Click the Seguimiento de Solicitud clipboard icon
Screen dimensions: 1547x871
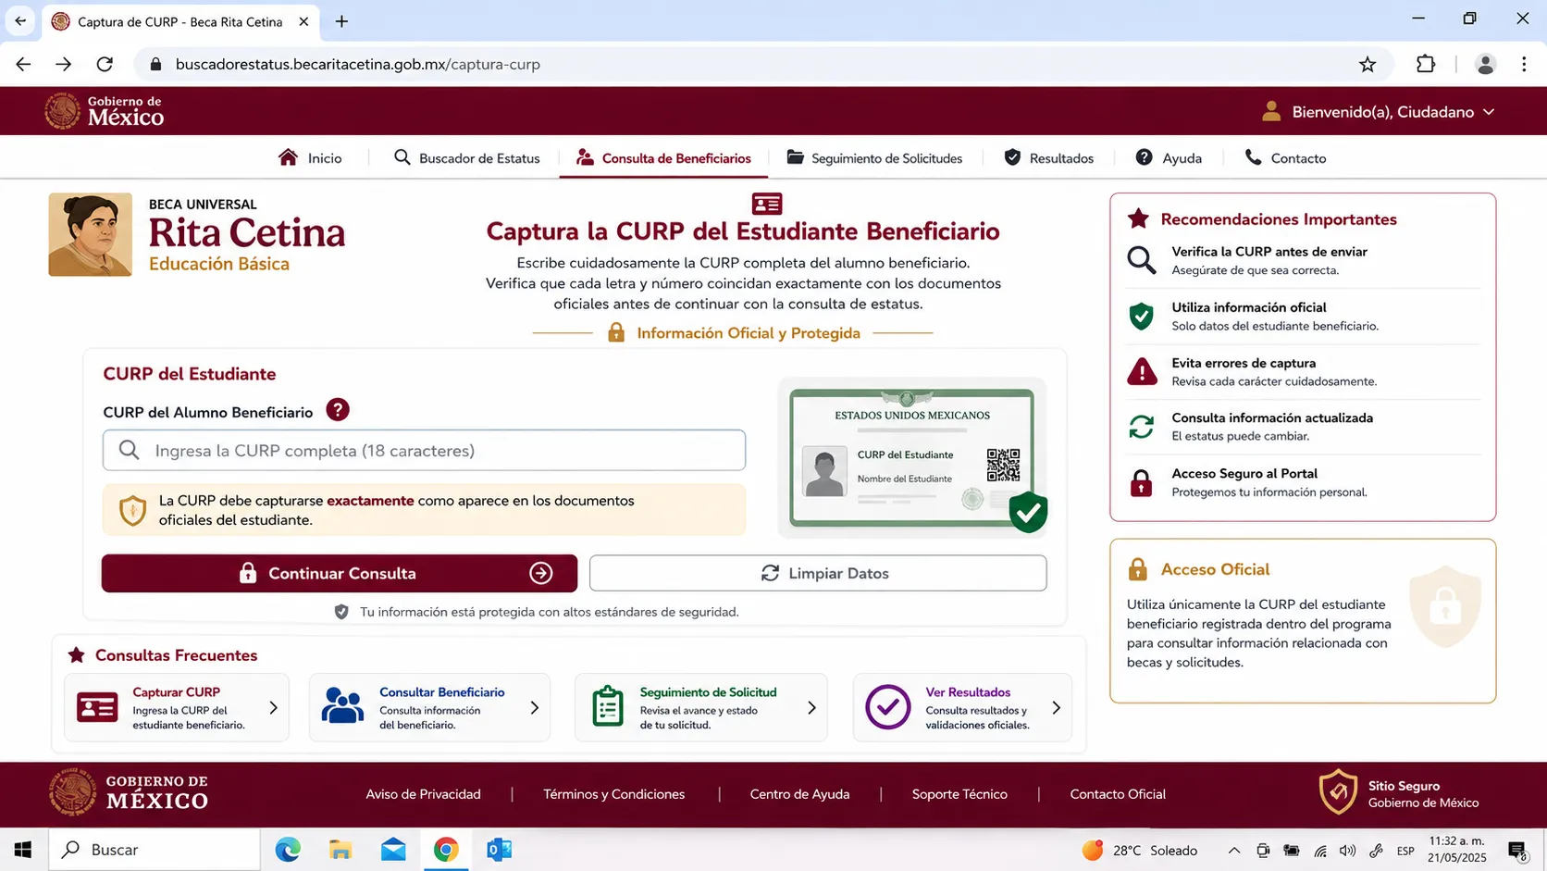click(608, 706)
